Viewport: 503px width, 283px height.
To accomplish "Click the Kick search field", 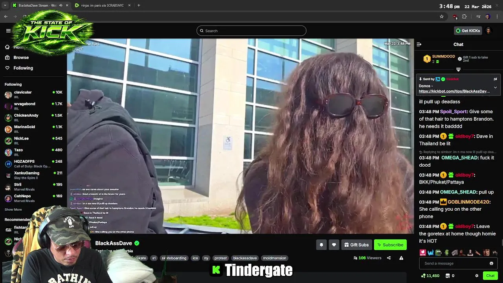I will [x=251, y=31].
